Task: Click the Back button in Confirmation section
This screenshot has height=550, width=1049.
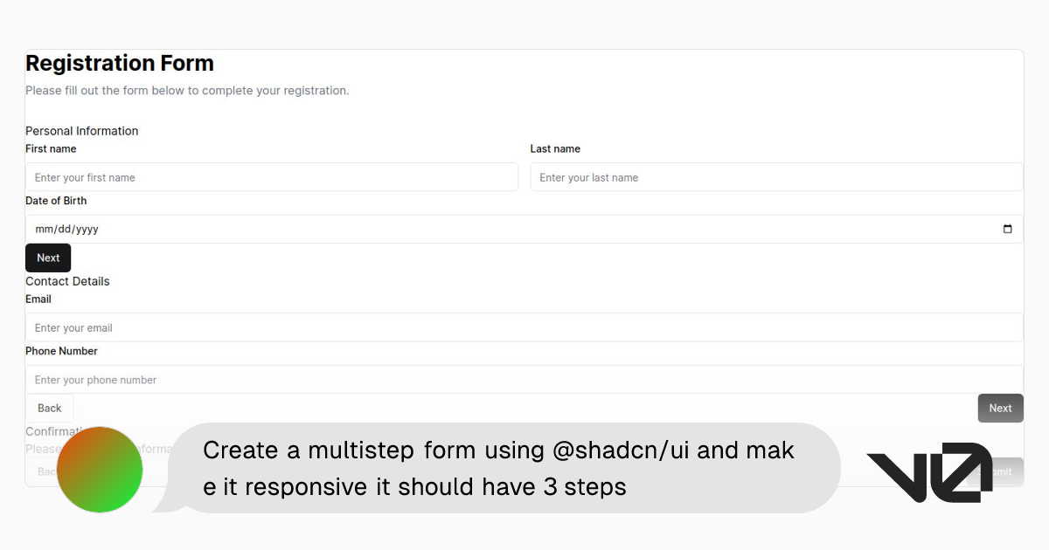Action: pos(44,471)
